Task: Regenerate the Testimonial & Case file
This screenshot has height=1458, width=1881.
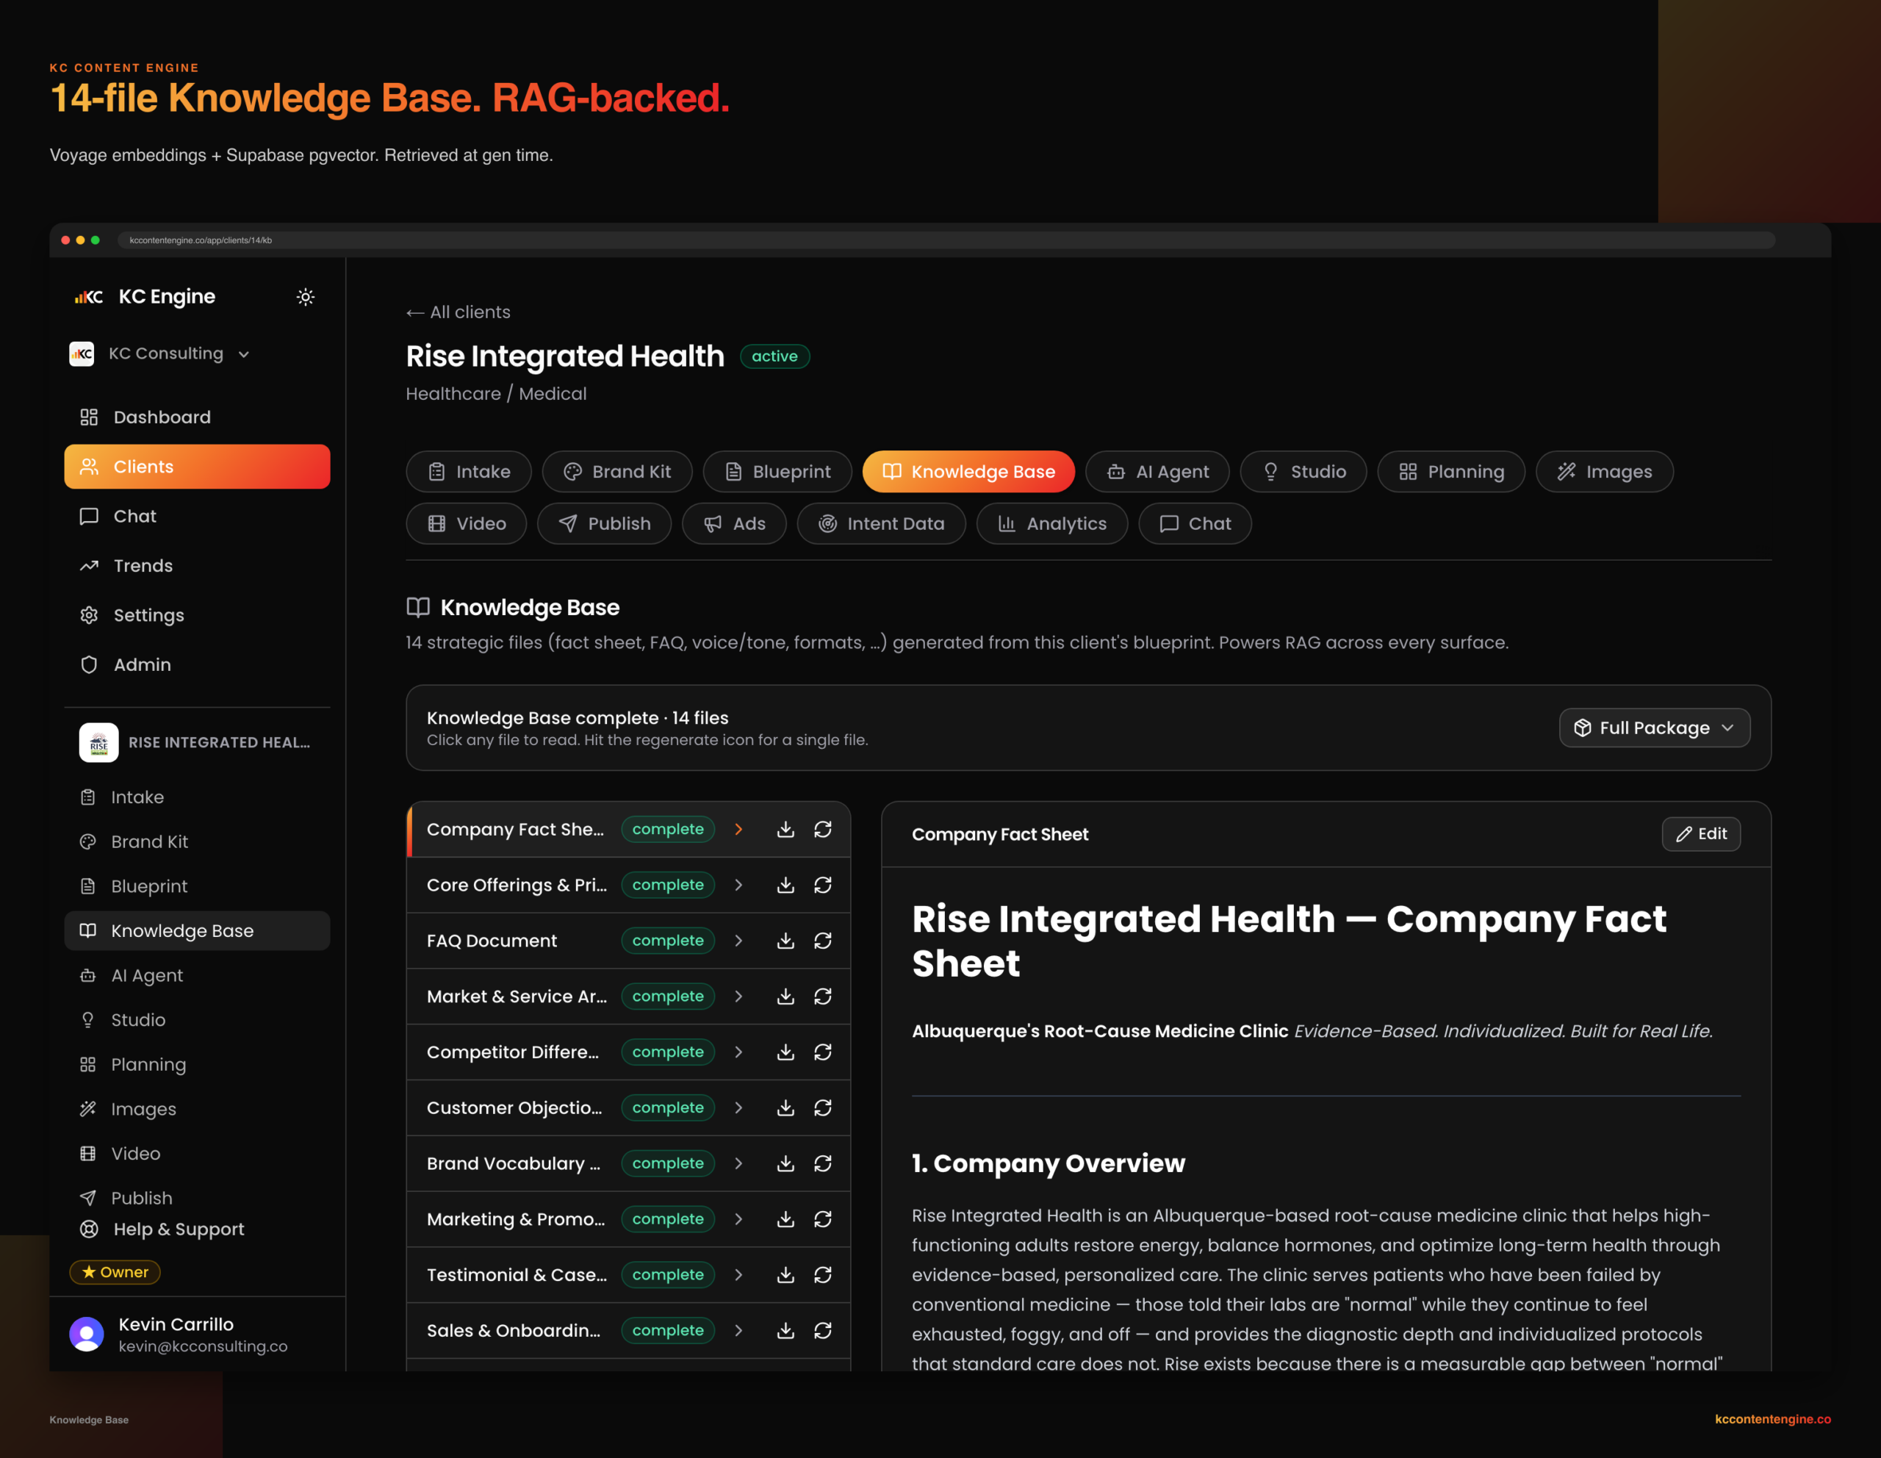Action: (x=824, y=1274)
